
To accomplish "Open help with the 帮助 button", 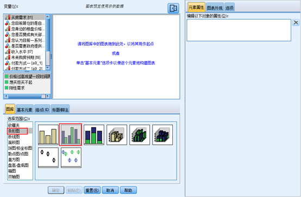I will tap(128, 190).
